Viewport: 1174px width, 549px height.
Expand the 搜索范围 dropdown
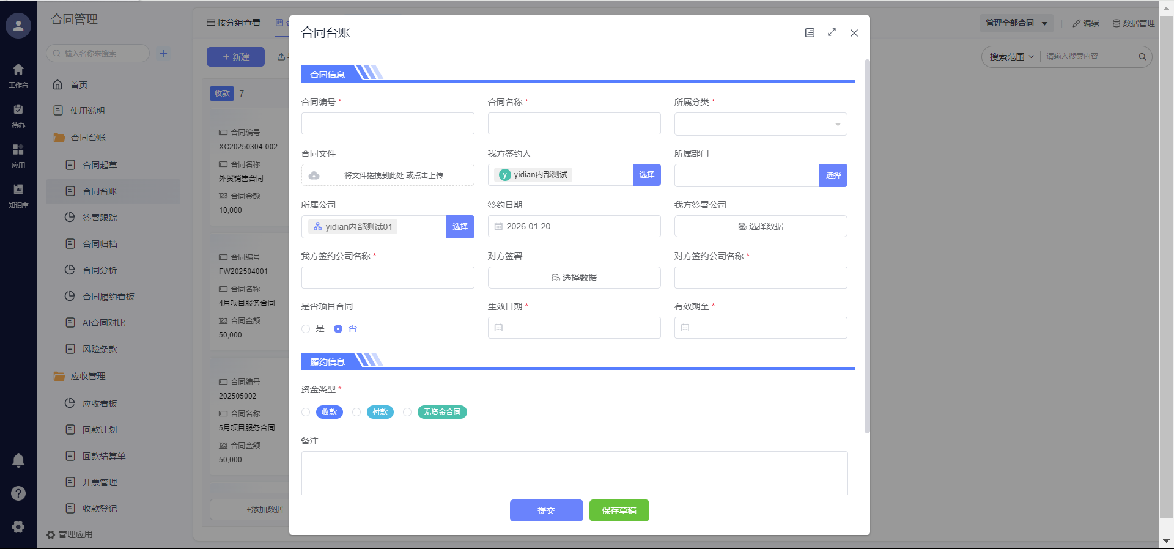coord(1011,57)
